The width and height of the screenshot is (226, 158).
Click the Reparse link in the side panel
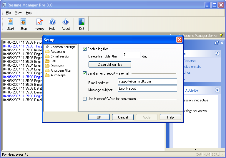(x=190, y=61)
